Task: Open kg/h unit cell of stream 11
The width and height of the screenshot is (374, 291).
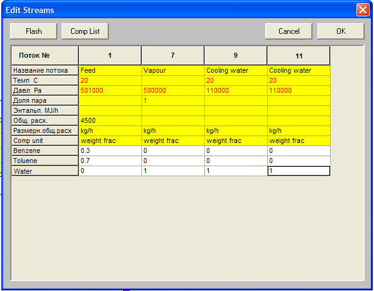Action: pos(299,130)
